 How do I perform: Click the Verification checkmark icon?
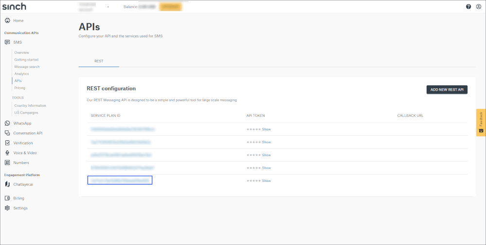7,143
